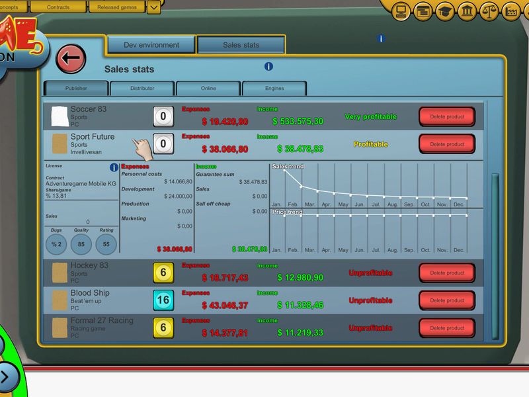Open the bank building icon

[x=467, y=12]
